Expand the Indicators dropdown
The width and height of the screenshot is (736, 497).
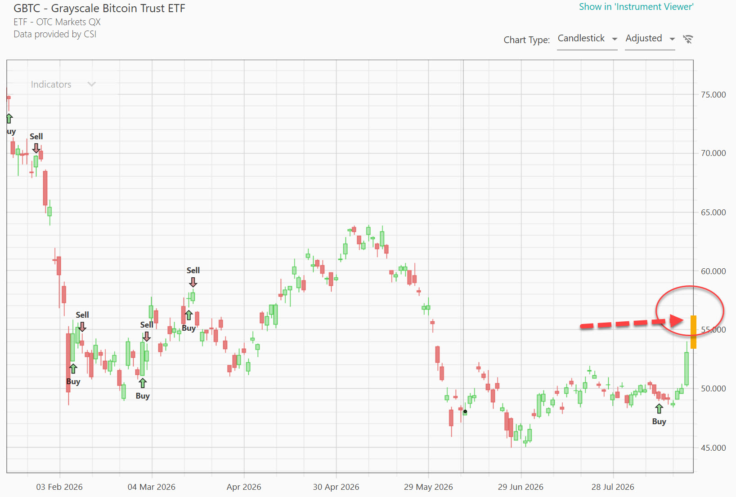point(63,84)
